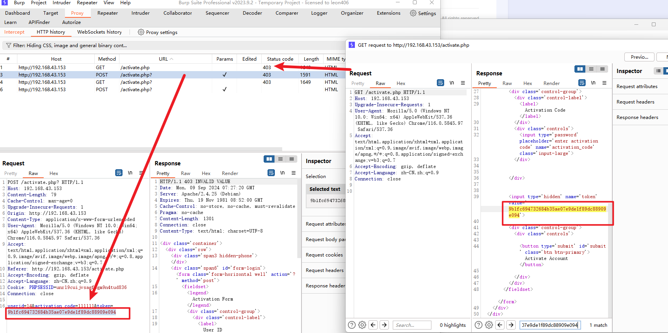Screen dimensions: 668x333
Task: Switch popup Request view to Hex
Action: (x=401, y=83)
